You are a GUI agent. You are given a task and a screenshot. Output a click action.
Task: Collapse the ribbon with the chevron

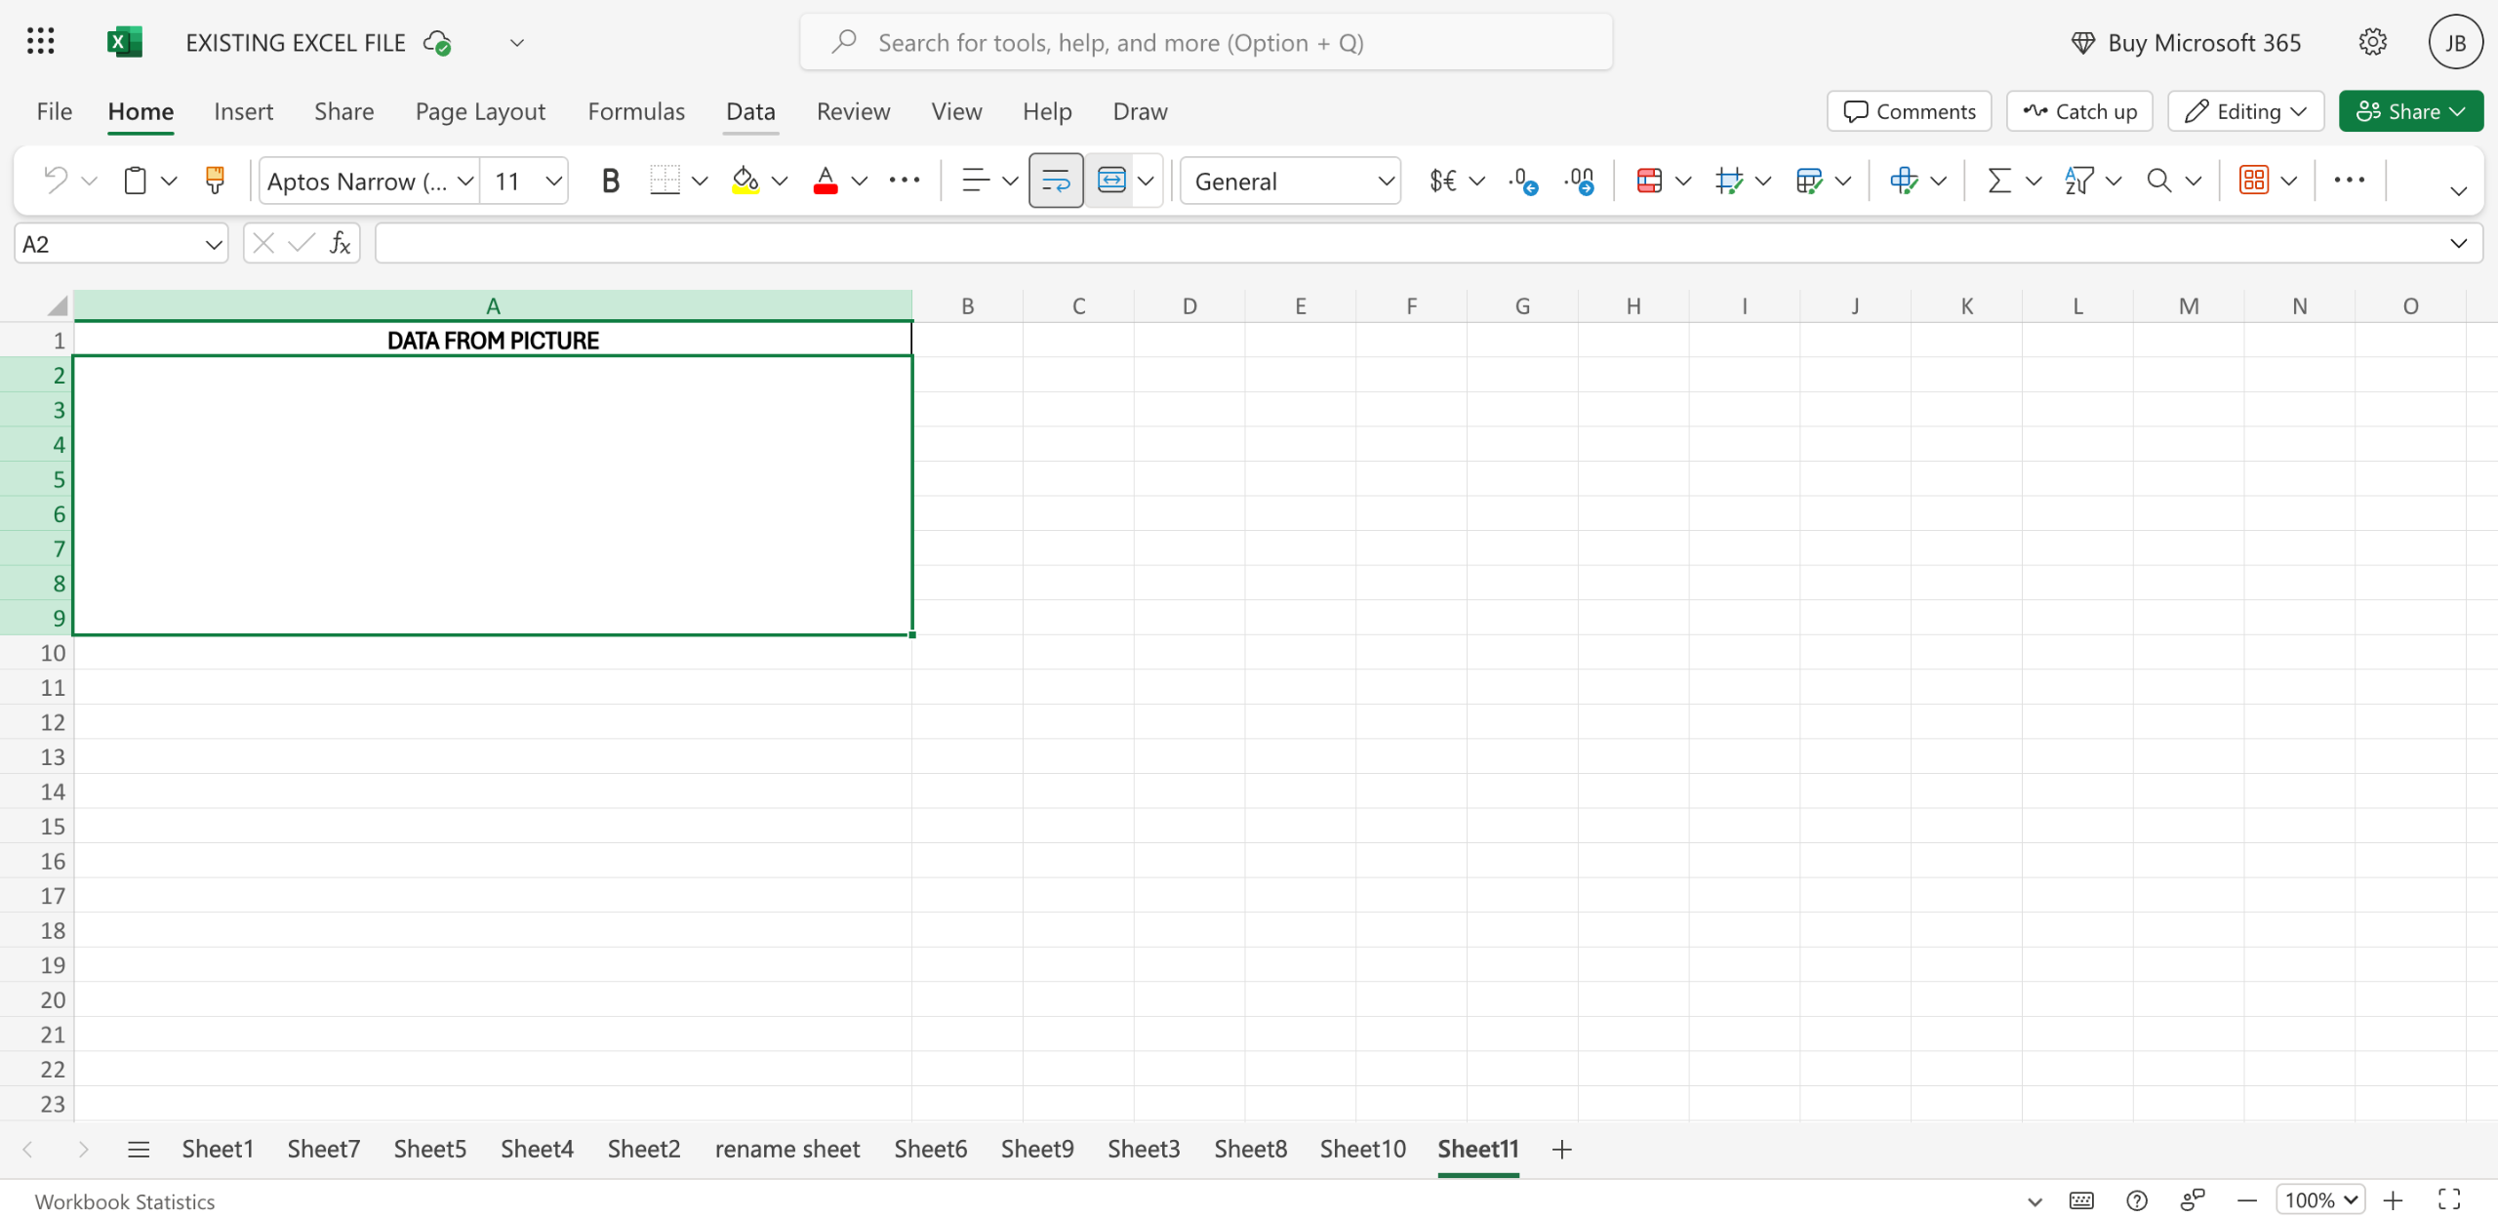click(2458, 190)
